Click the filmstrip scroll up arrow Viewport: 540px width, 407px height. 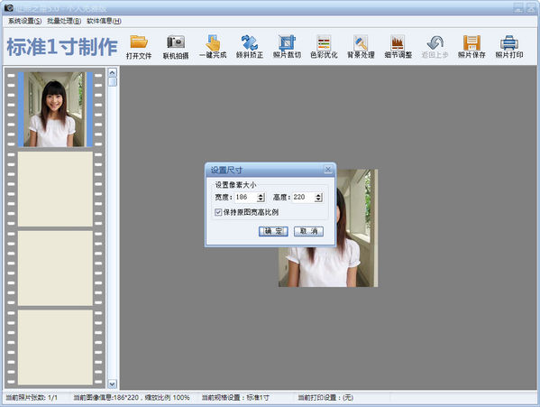tap(113, 72)
